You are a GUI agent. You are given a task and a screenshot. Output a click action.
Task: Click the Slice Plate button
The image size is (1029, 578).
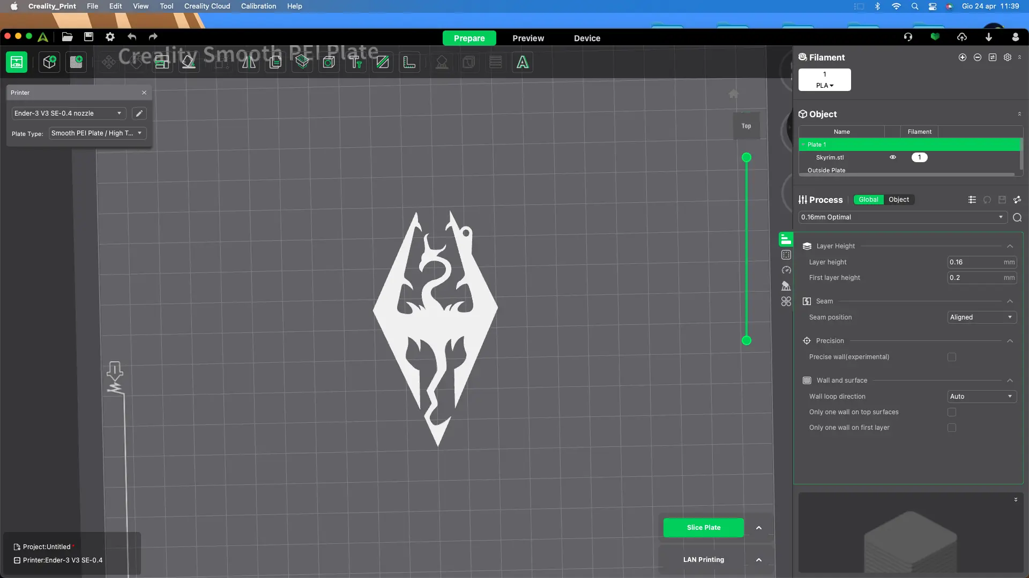pos(704,528)
